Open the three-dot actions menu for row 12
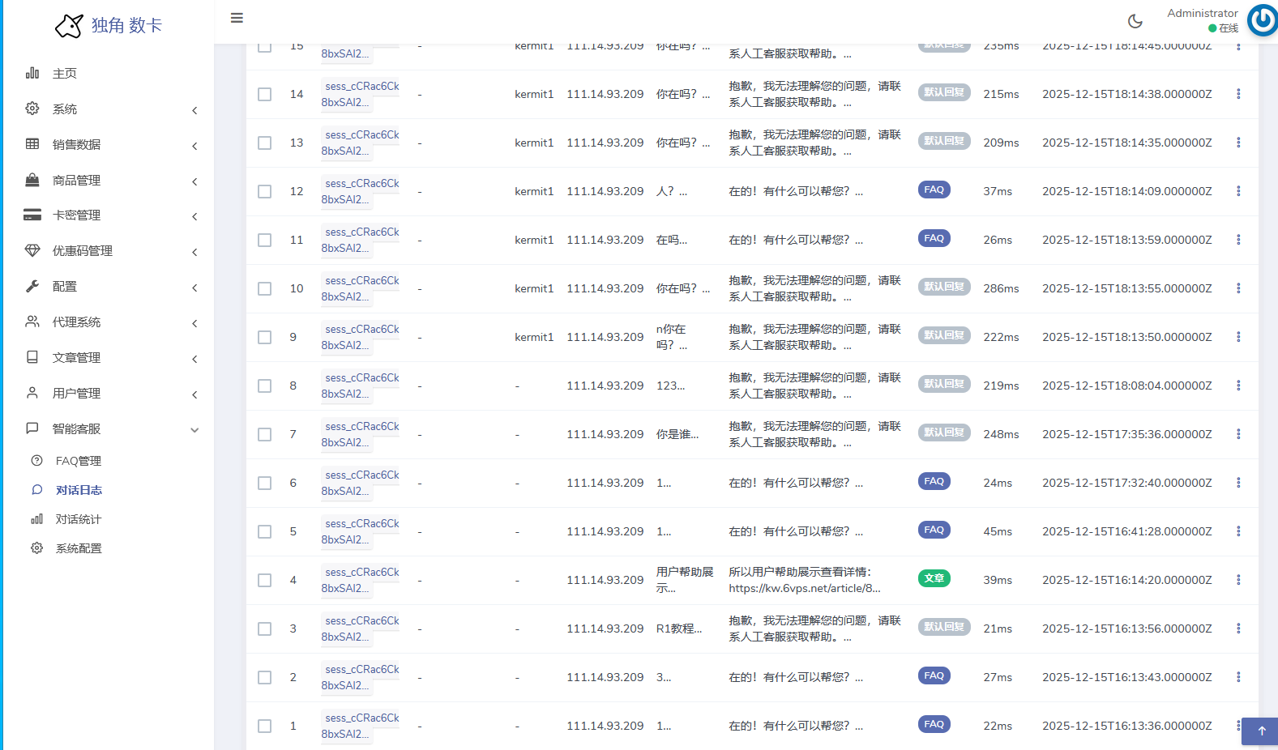 pyautogui.click(x=1237, y=191)
